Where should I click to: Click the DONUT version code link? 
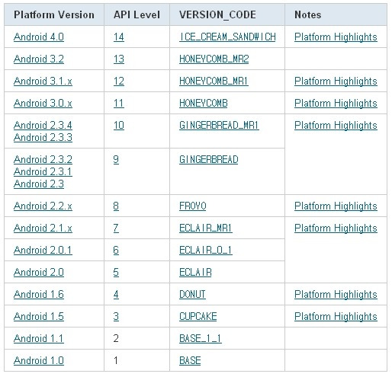point(192,294)
